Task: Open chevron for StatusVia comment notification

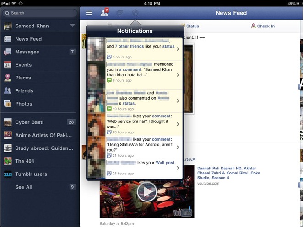Action: click(x=178, y=148)
